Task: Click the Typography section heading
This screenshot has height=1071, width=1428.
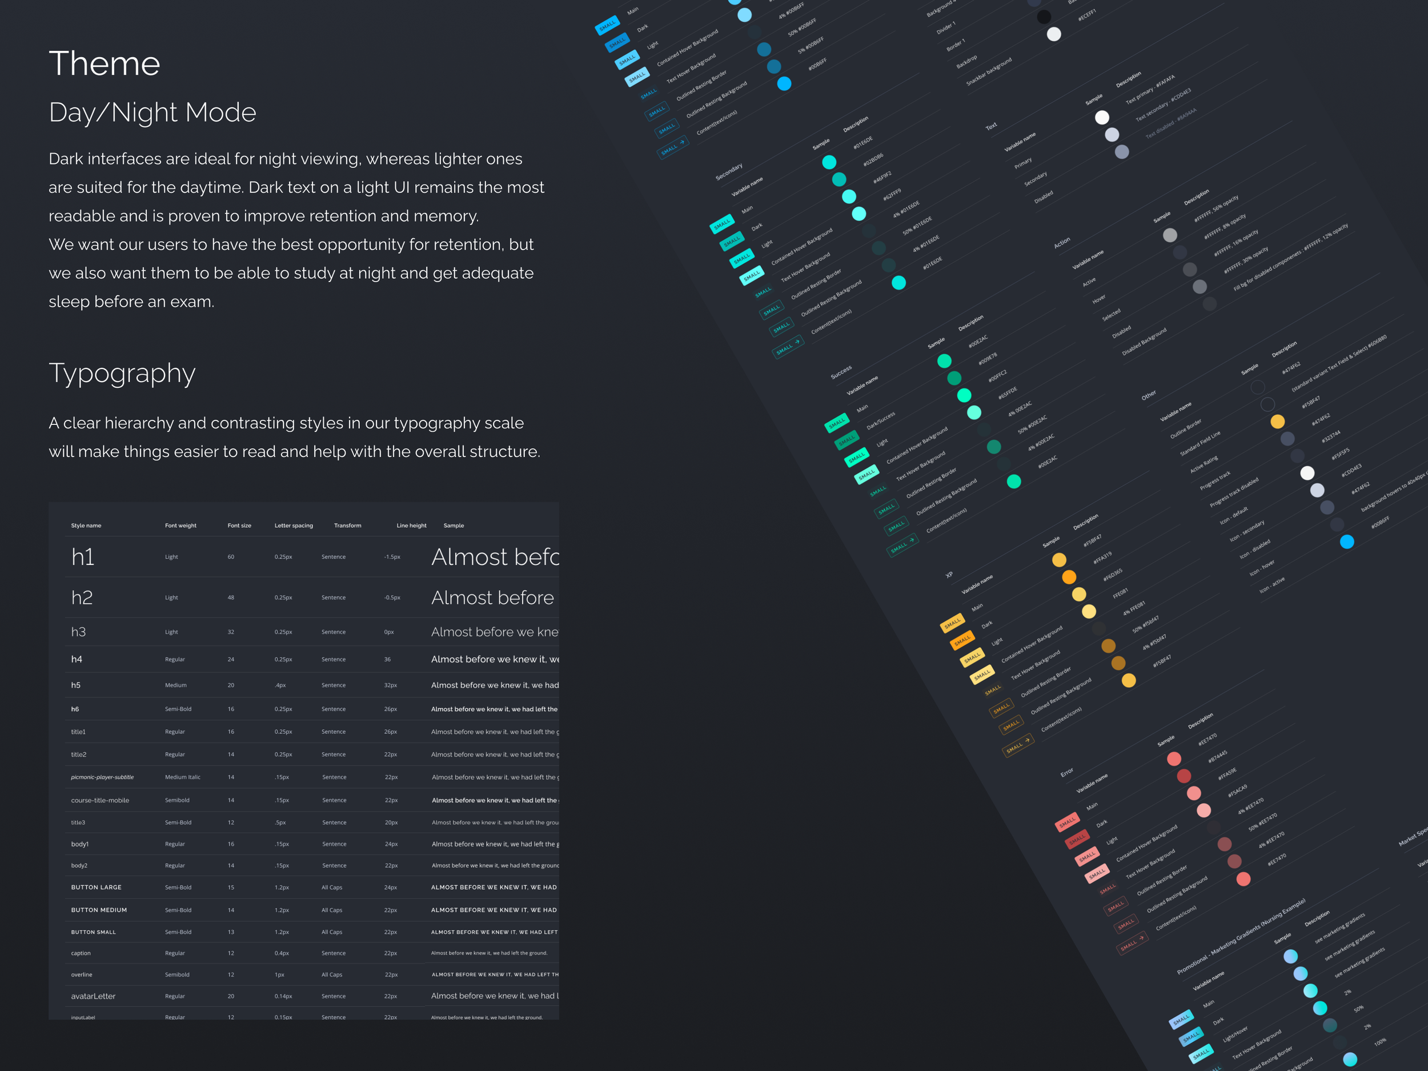Action: pos(122,374)
